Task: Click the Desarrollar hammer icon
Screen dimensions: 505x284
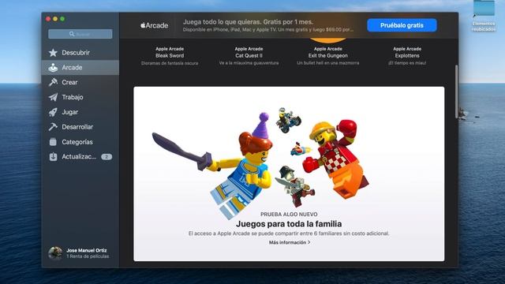Action: click(53, 127)
